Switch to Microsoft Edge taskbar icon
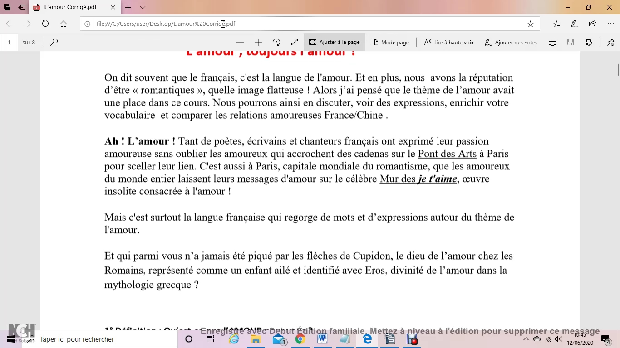The image size is (620, 348). 367,339
